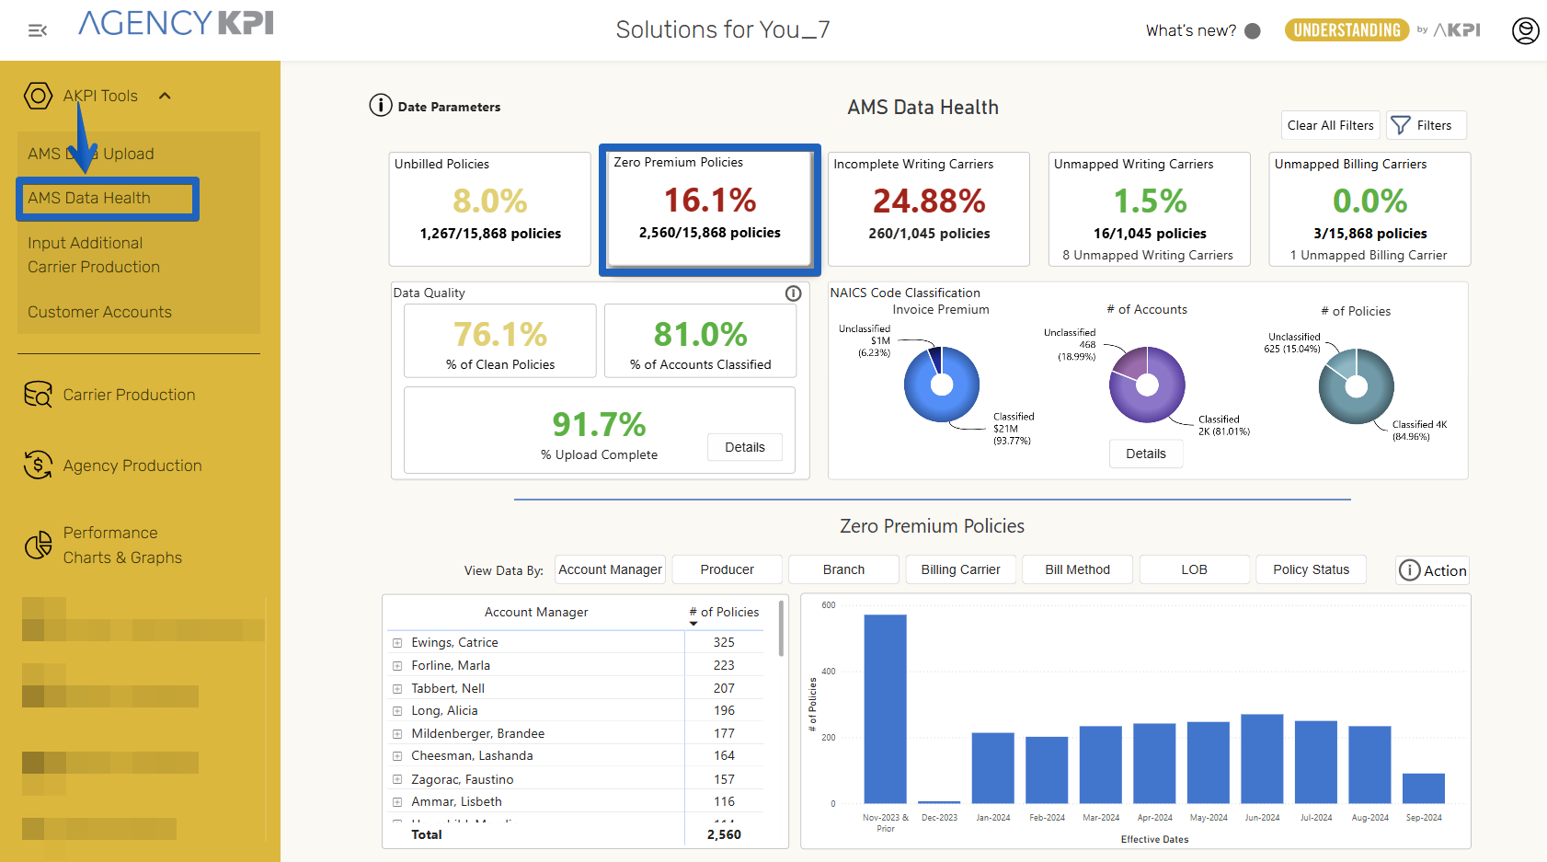This screenshot has height=862, width=1547.
Task: View data by LOB
Action: point(1194,569)
